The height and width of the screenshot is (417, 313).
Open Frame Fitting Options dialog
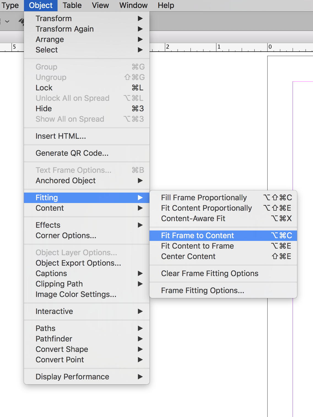(203, 290)
